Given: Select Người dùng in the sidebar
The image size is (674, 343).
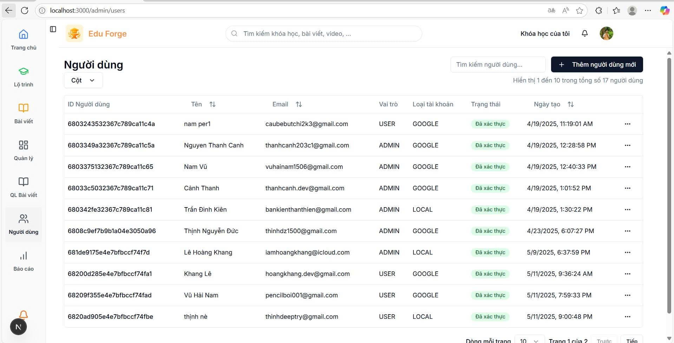Looking at the screenshot, I should tap(24, 225).
